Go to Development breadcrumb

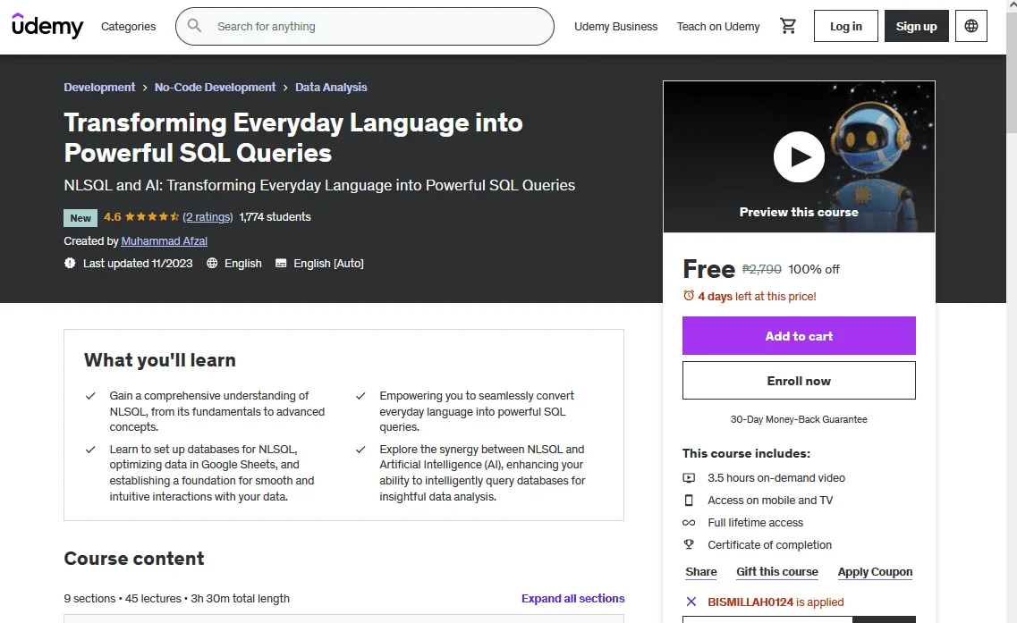99,87
